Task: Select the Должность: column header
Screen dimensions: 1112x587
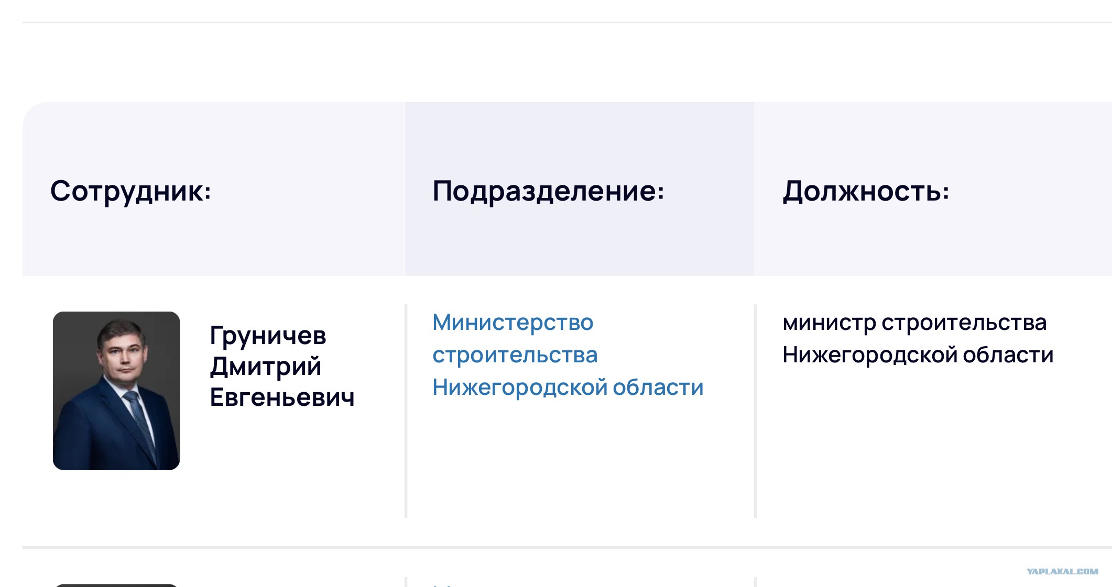Action: coord(866,191)
